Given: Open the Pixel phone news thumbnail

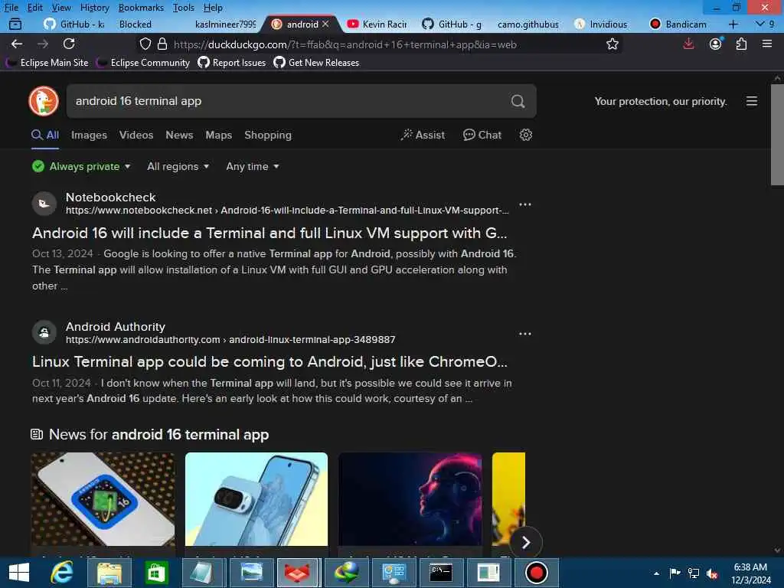Looking at the screenshot, I should pyautogui.click(x=256, y=499).
